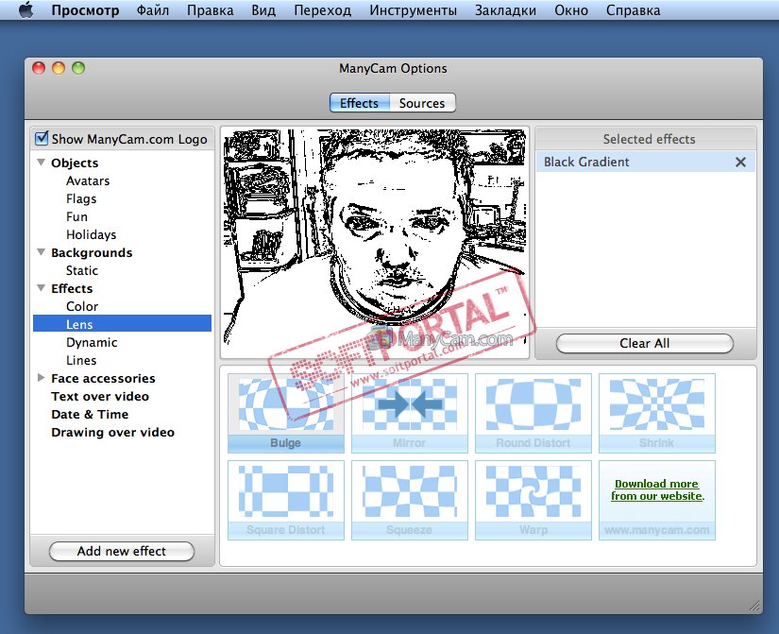This screenshot has width=779, height=634.
Task: Select the Square Distort effect thumbnail
Action: pyautogui.click(x=286, y=500)
